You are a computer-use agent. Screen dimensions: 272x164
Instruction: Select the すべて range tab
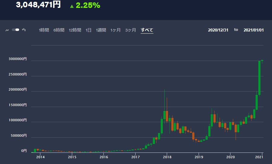147,30
